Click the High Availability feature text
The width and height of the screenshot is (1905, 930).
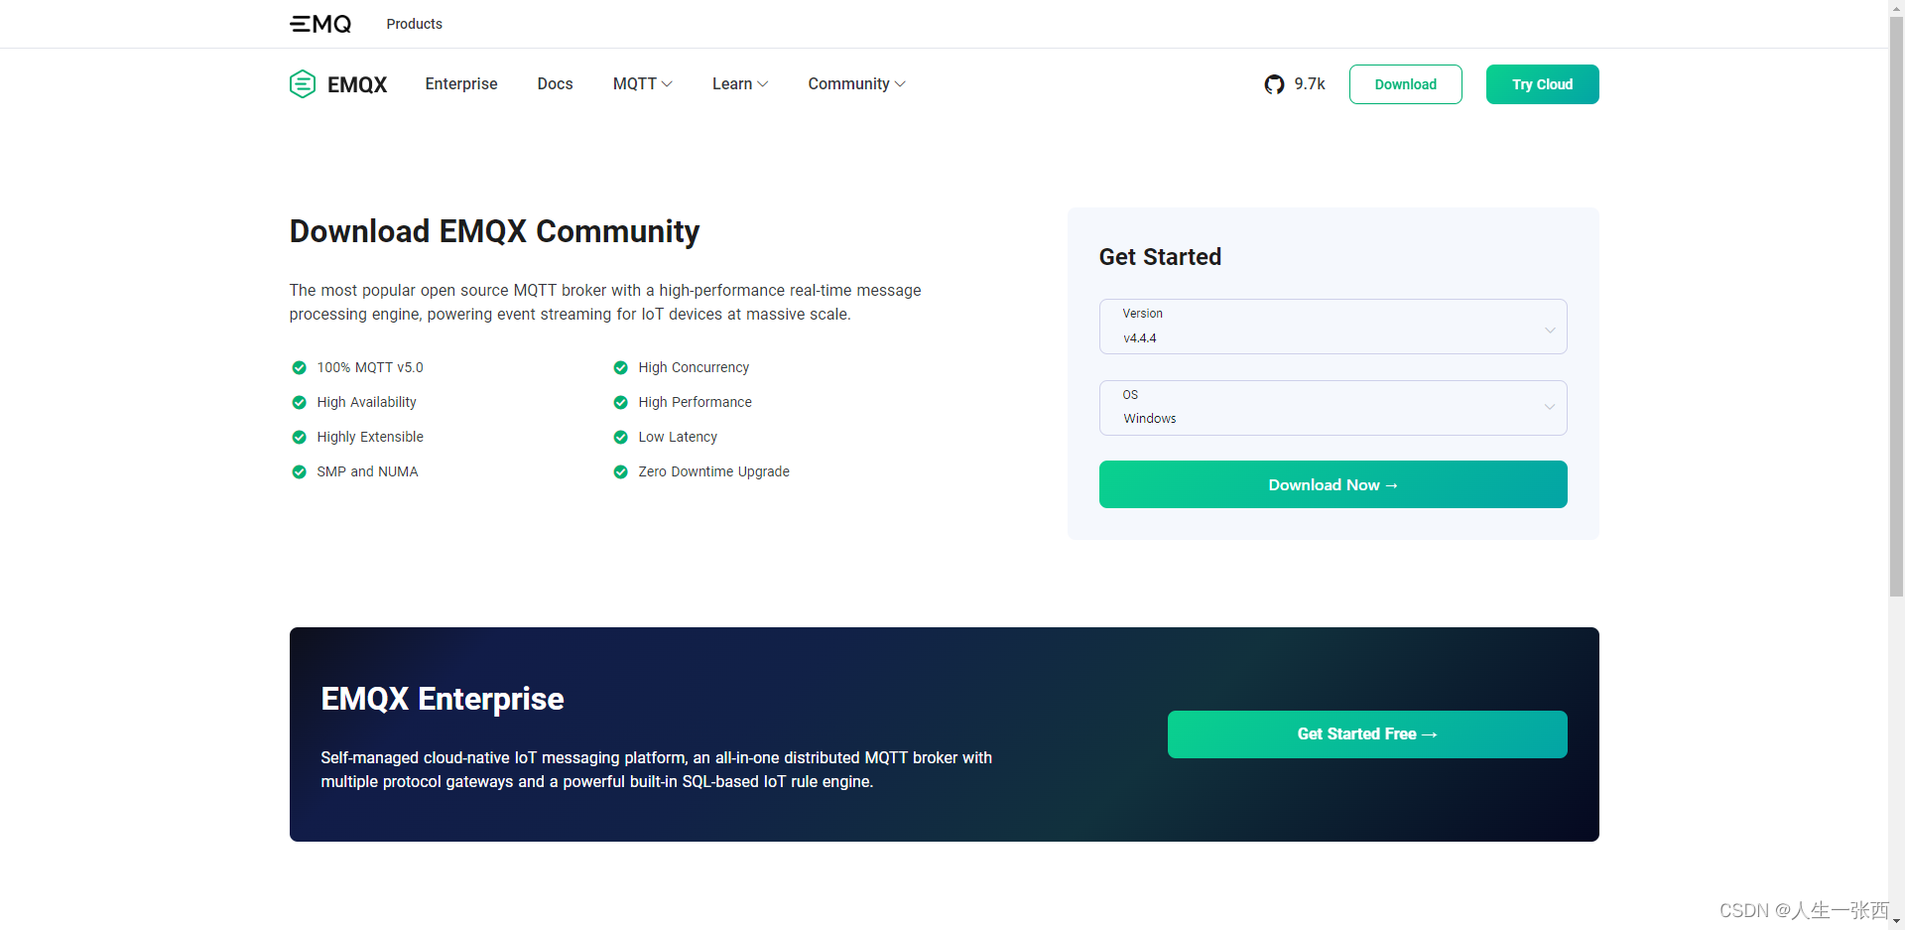(366, 402)
